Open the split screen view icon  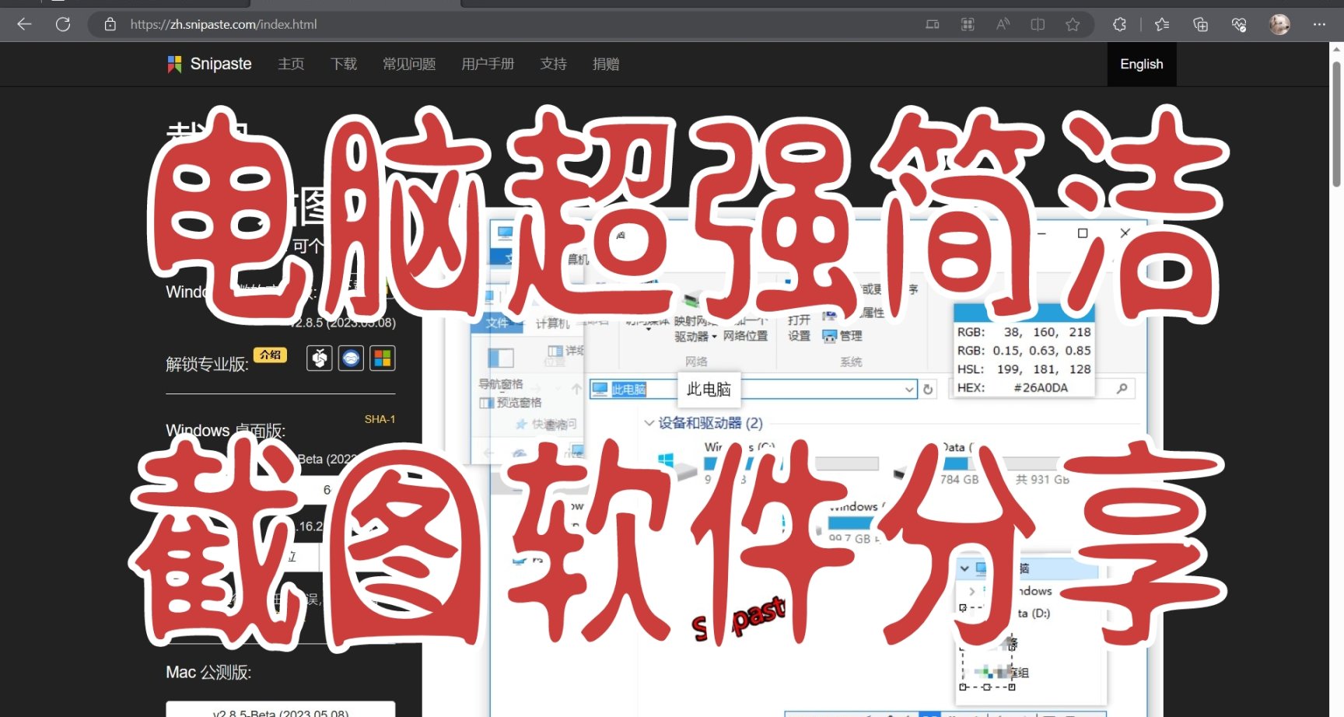(1038, 24)
